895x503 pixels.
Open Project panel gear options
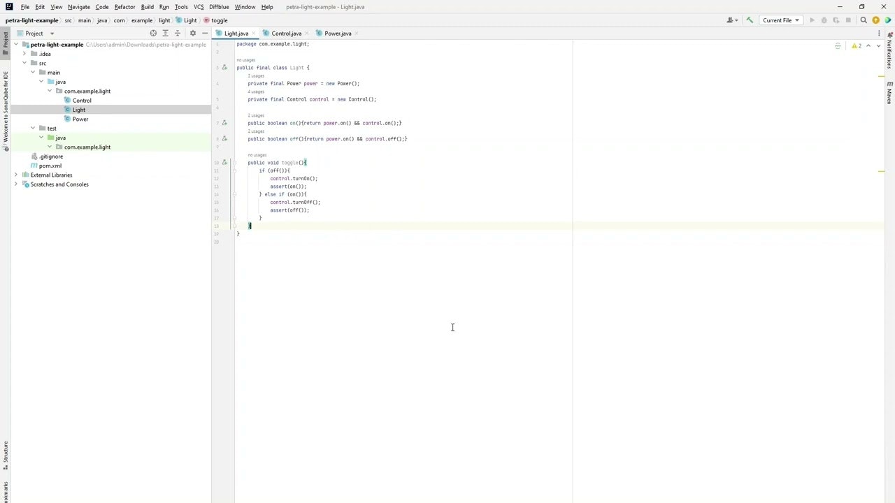(193, 33)
